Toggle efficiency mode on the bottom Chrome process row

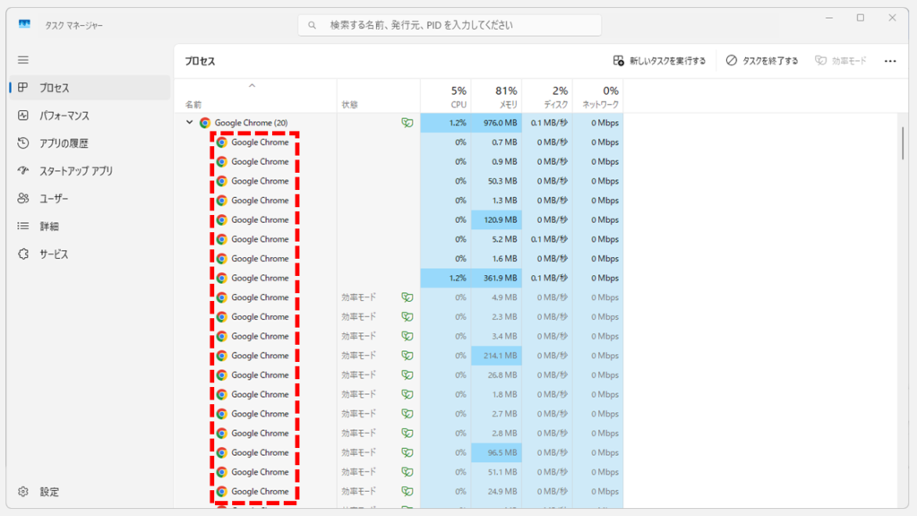[408, 491]
